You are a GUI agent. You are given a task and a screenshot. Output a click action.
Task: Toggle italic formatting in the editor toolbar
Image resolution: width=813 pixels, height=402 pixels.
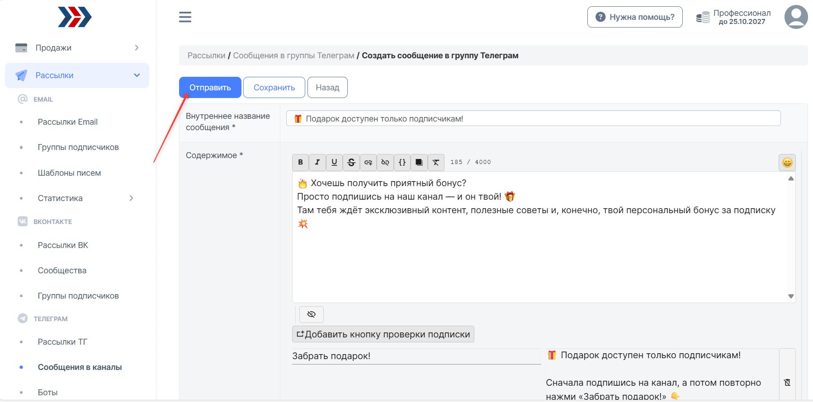317,162
